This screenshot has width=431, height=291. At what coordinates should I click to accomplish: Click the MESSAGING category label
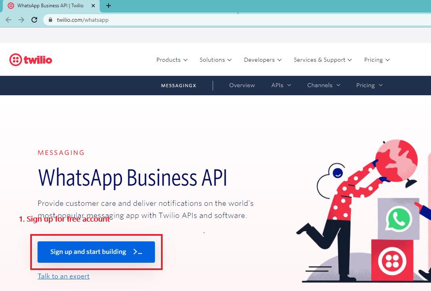[x=61, y=153]
